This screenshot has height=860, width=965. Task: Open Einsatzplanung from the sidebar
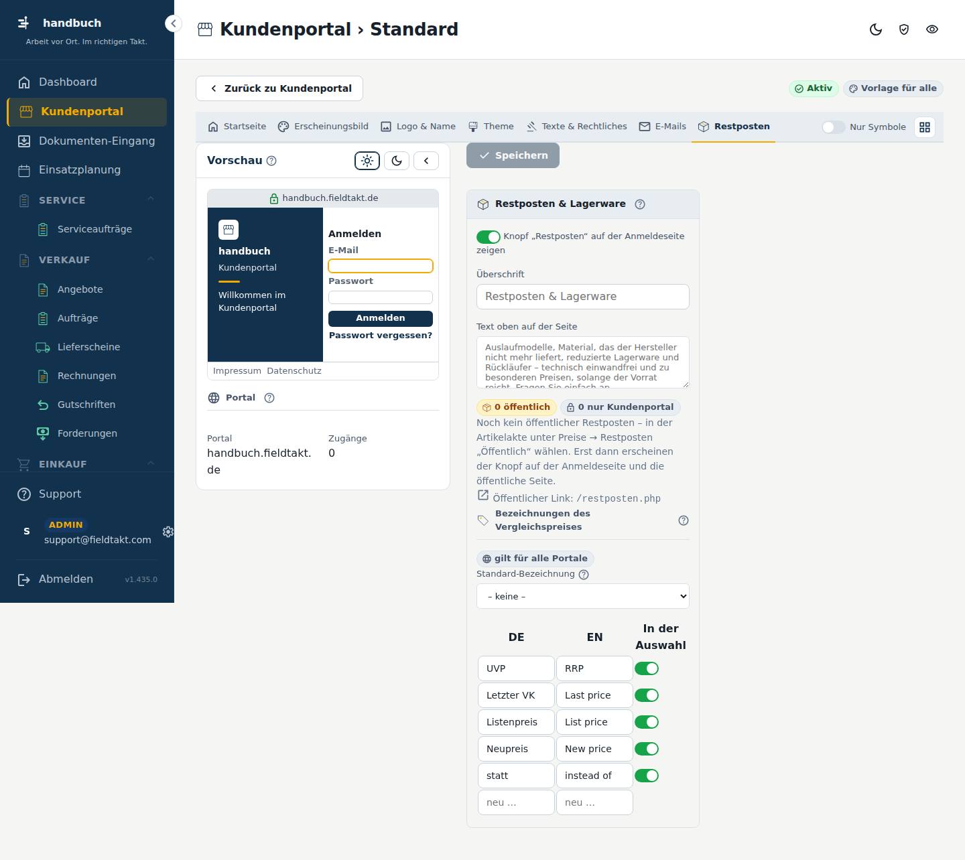(x=87, y=170)
